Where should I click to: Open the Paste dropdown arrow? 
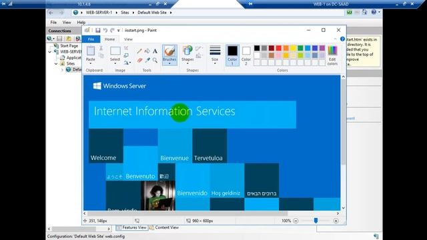pyautogui.click(x=91, y=64)
